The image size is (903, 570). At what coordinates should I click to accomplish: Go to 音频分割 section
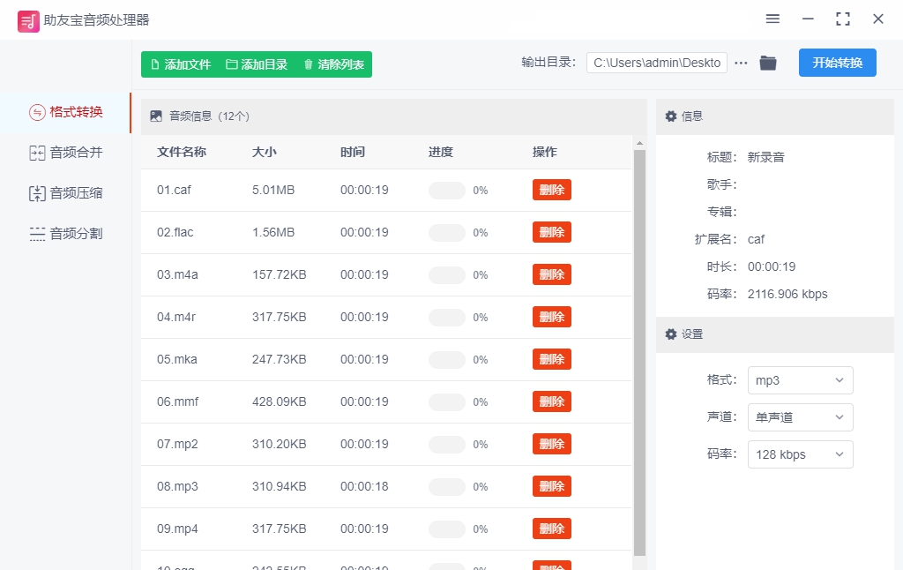[66, 234]
